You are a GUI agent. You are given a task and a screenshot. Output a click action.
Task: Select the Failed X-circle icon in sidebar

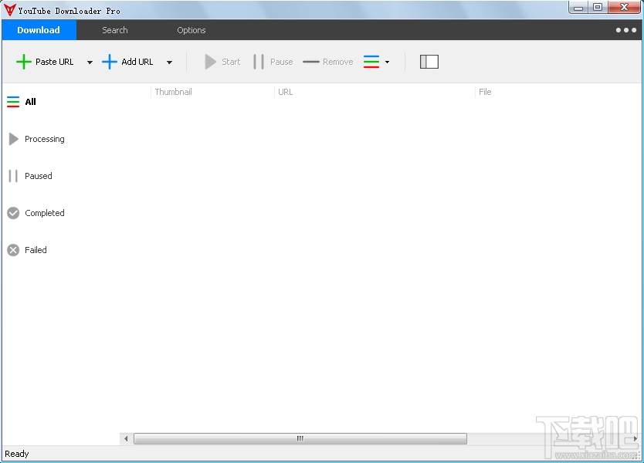13,250
